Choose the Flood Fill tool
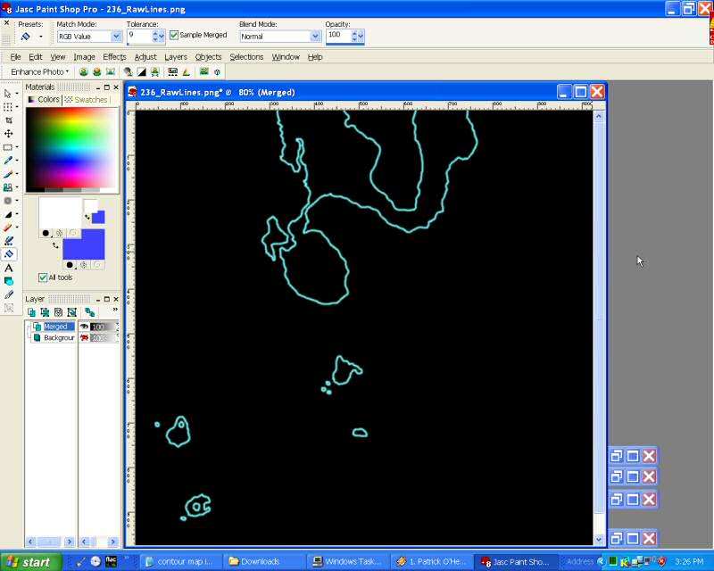This screenshot has height=571, width=714. coord(9,254)
